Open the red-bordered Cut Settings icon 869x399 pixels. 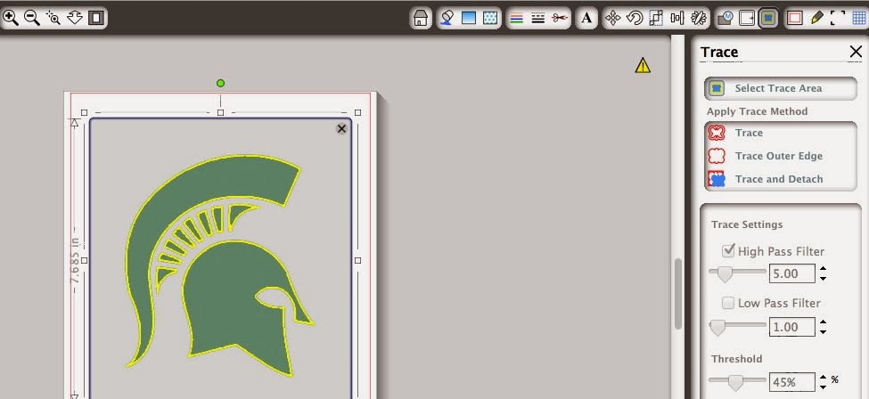[795, 18]
